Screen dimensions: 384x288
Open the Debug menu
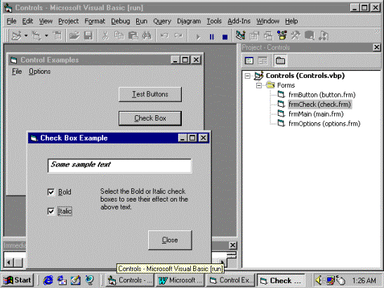(x=120, y=21)
